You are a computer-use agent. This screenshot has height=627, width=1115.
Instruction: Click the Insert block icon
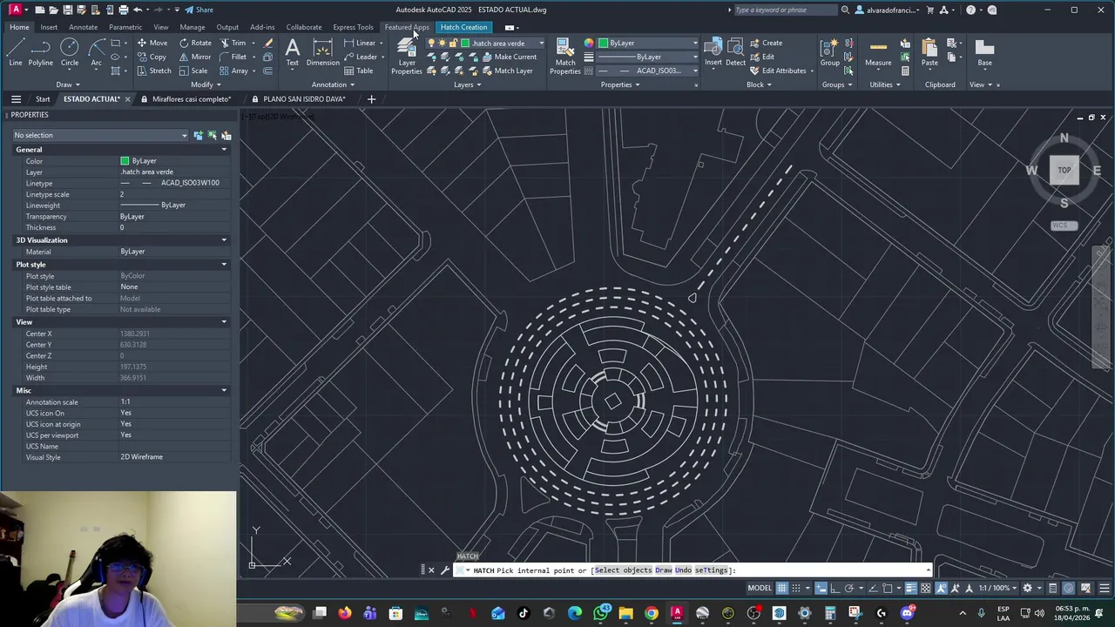coord(713,52)
